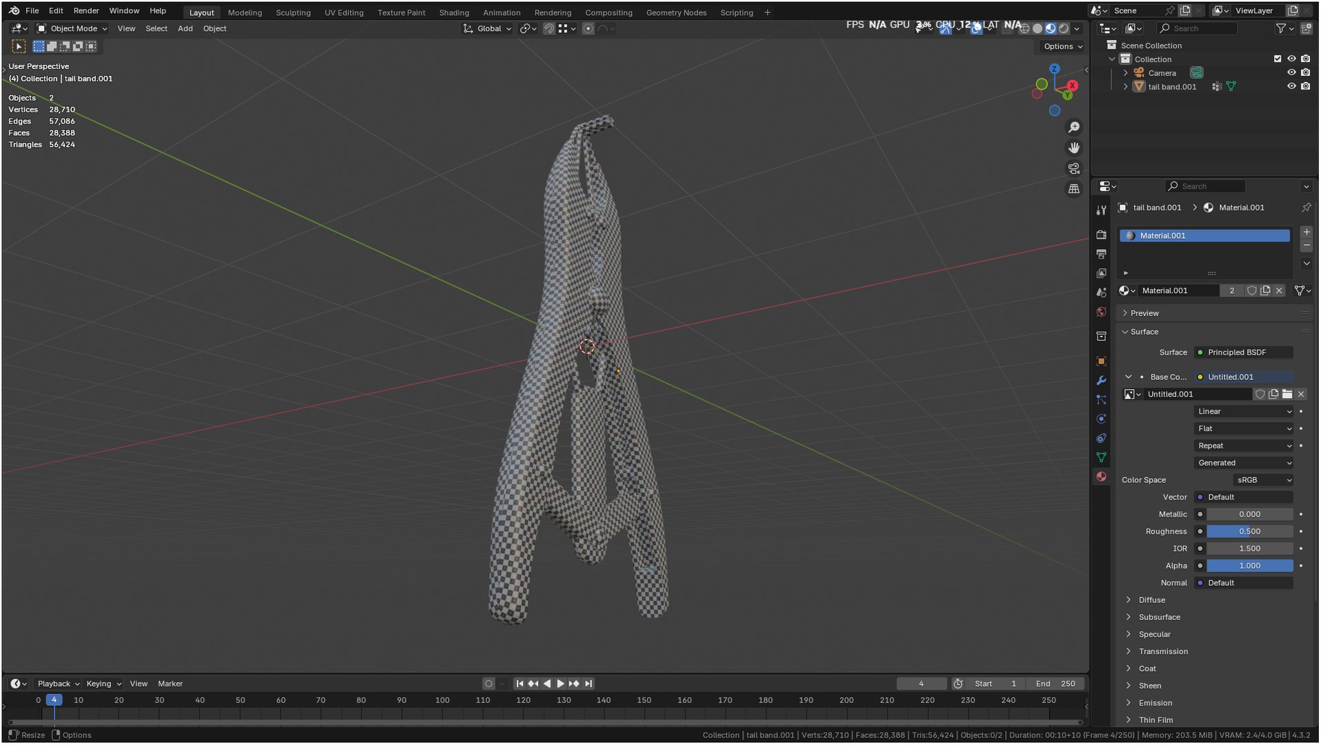Switch to the Sculpting workspace tab

pyautogui.click(x=293, y=12)
